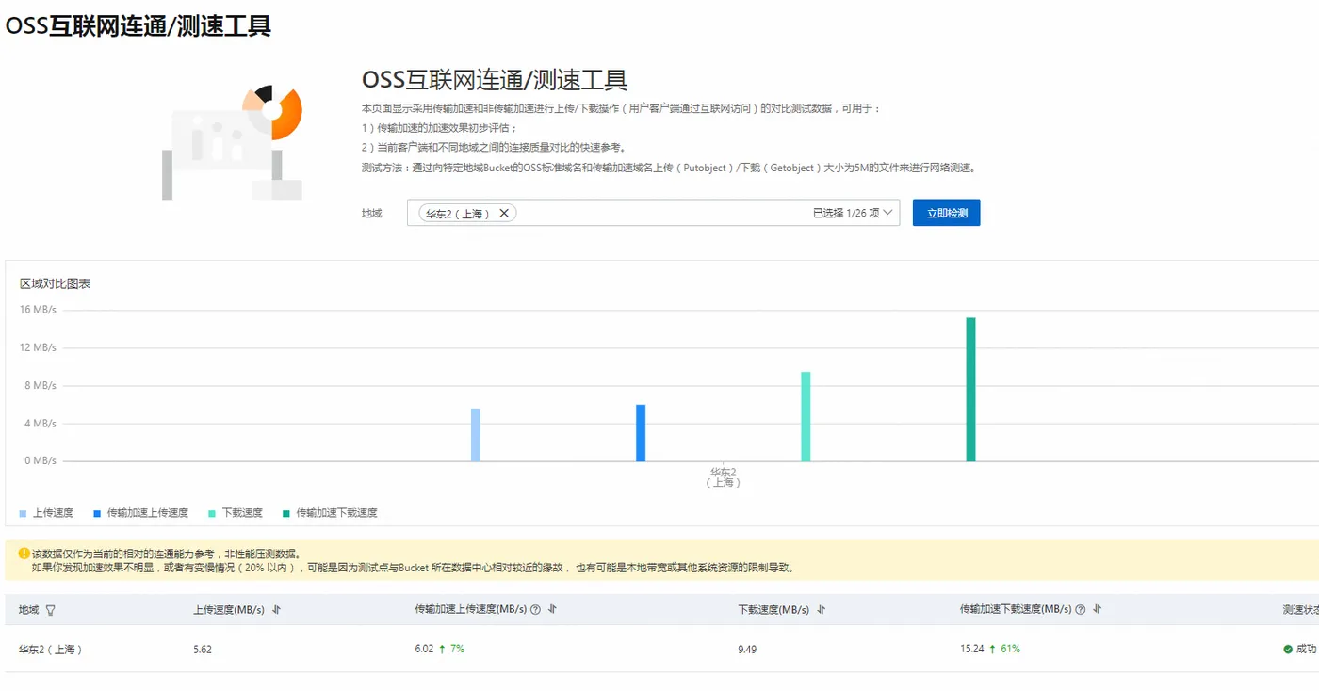Sort by 传输加速上传速度 column
1319x691 pixels.
point(552,610)
